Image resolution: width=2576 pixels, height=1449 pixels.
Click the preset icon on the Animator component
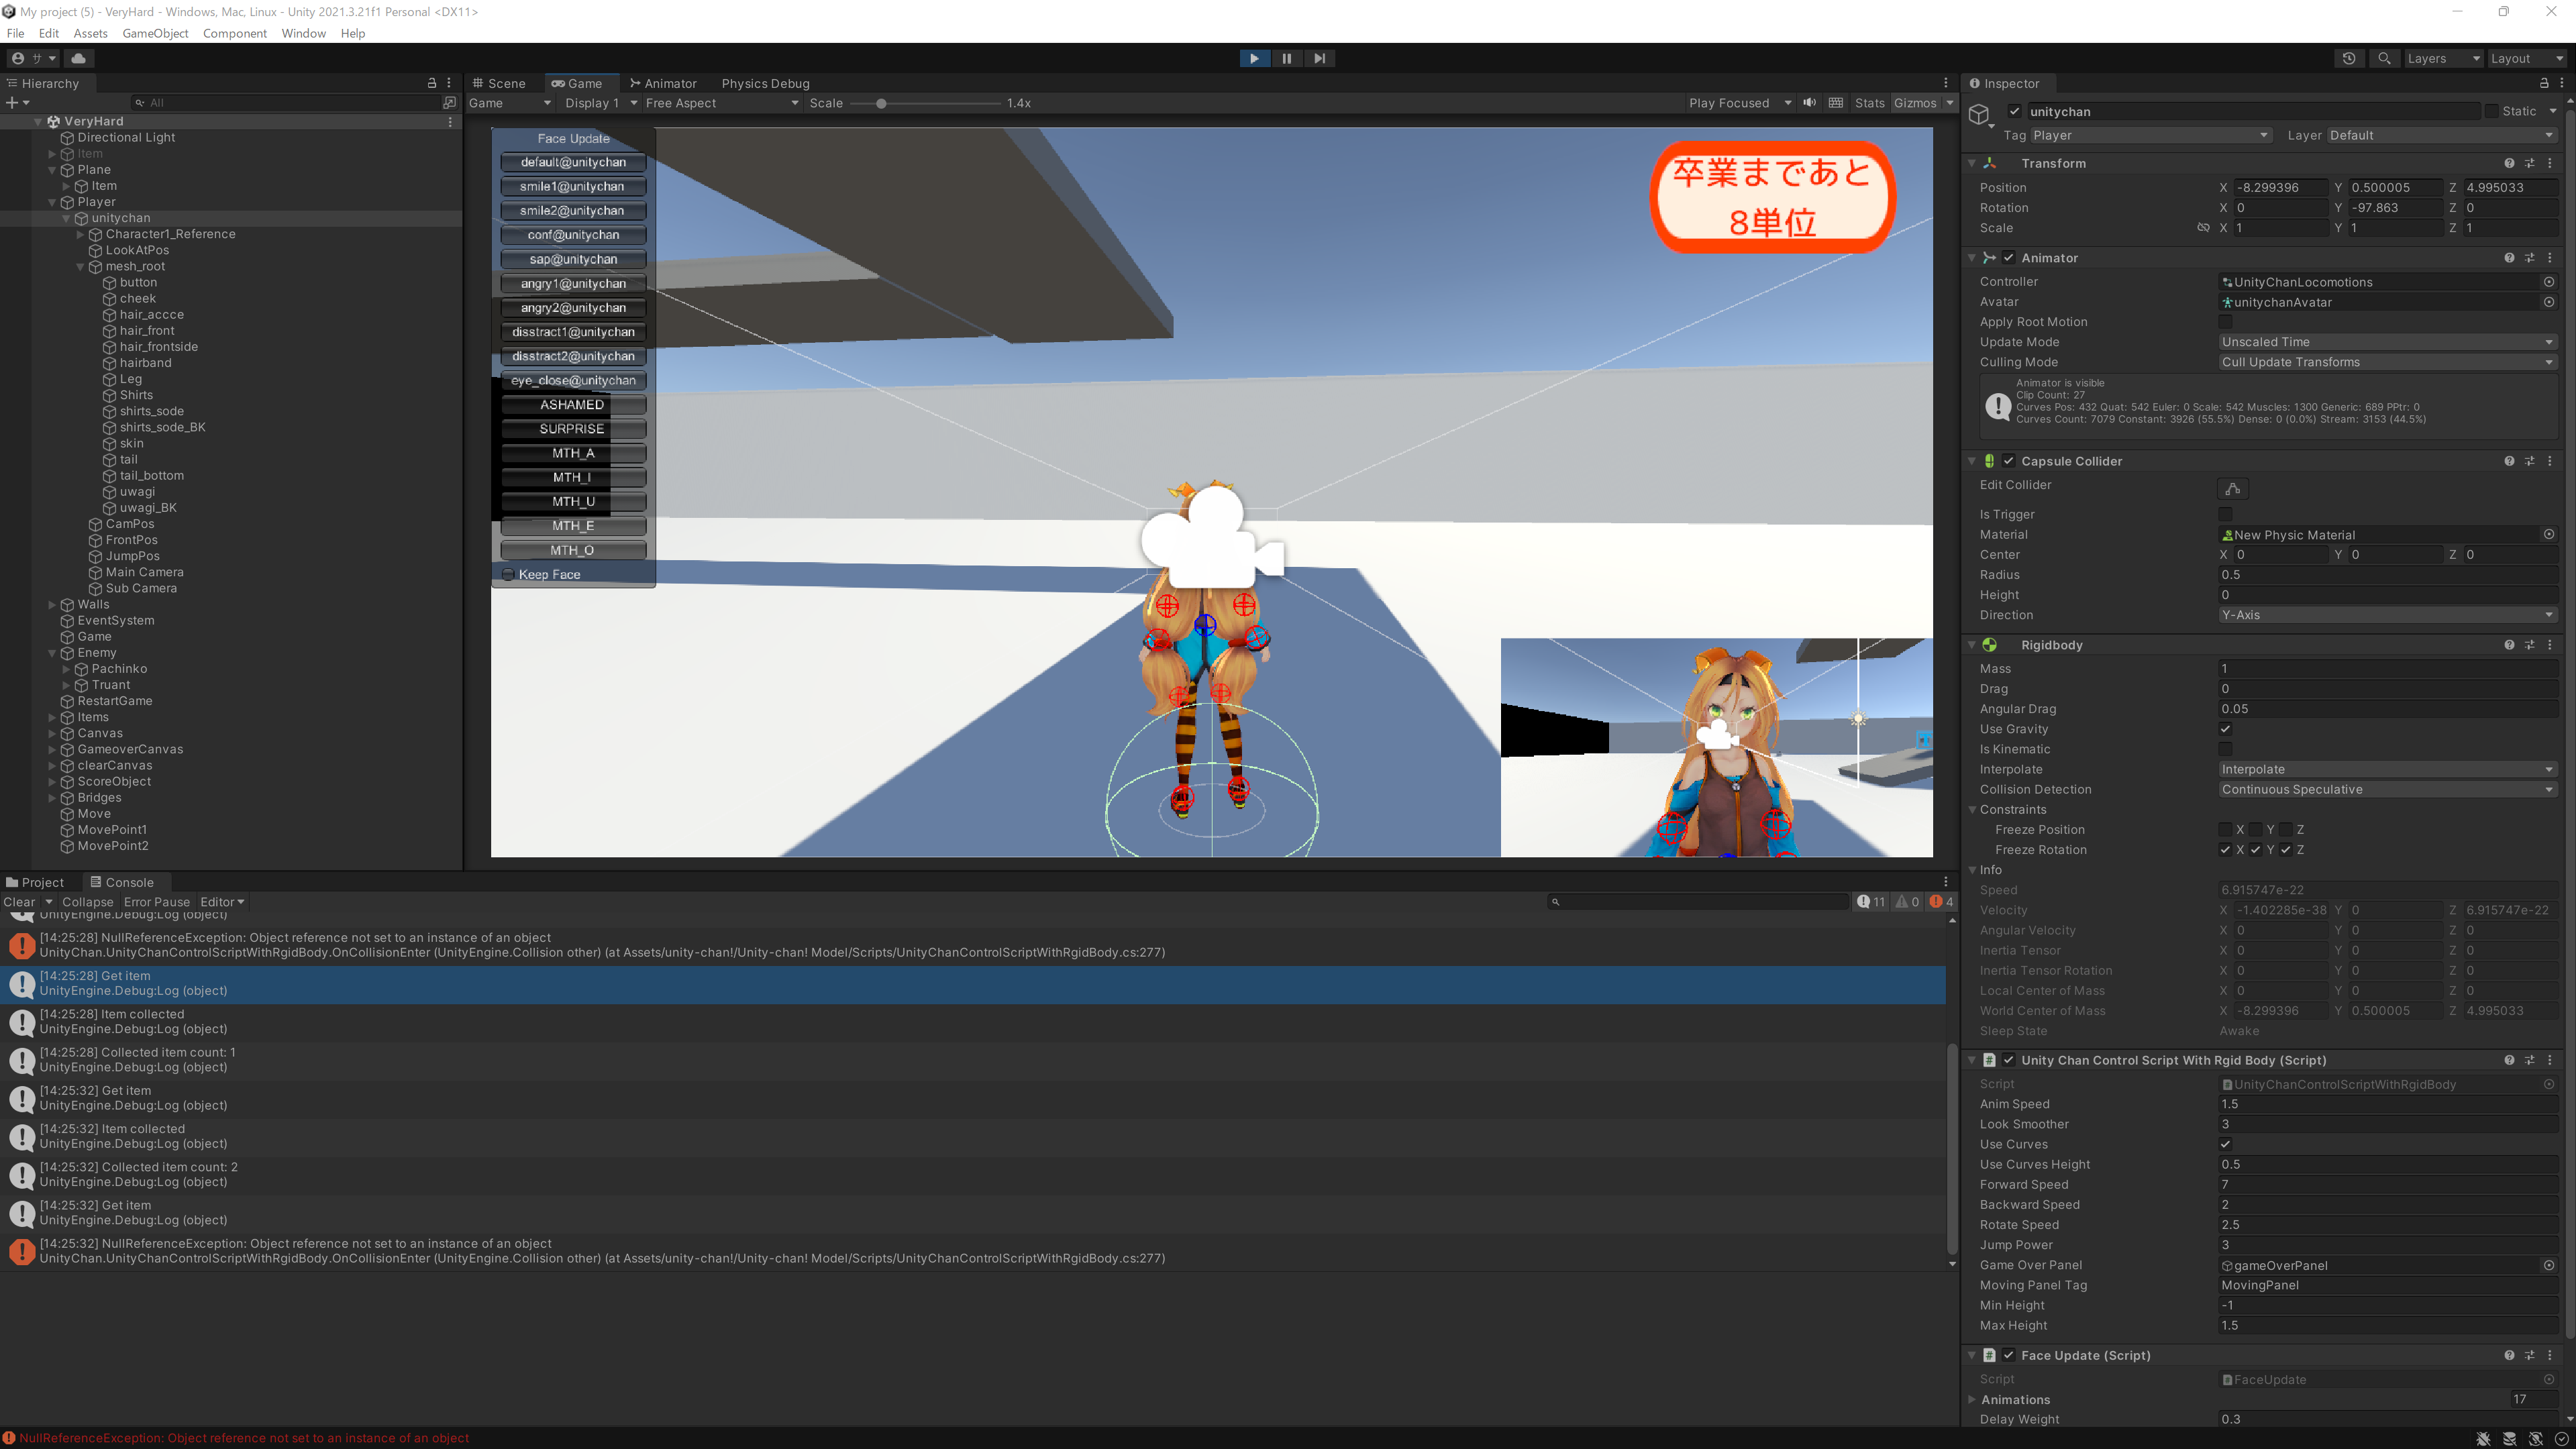click(2529, 257)
